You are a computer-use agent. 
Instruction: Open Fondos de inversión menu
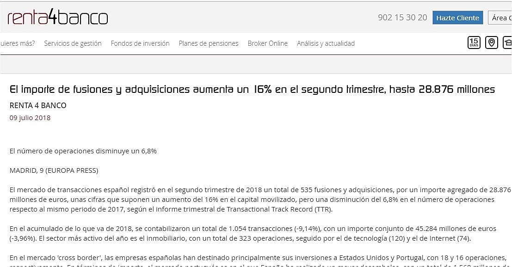140,43
